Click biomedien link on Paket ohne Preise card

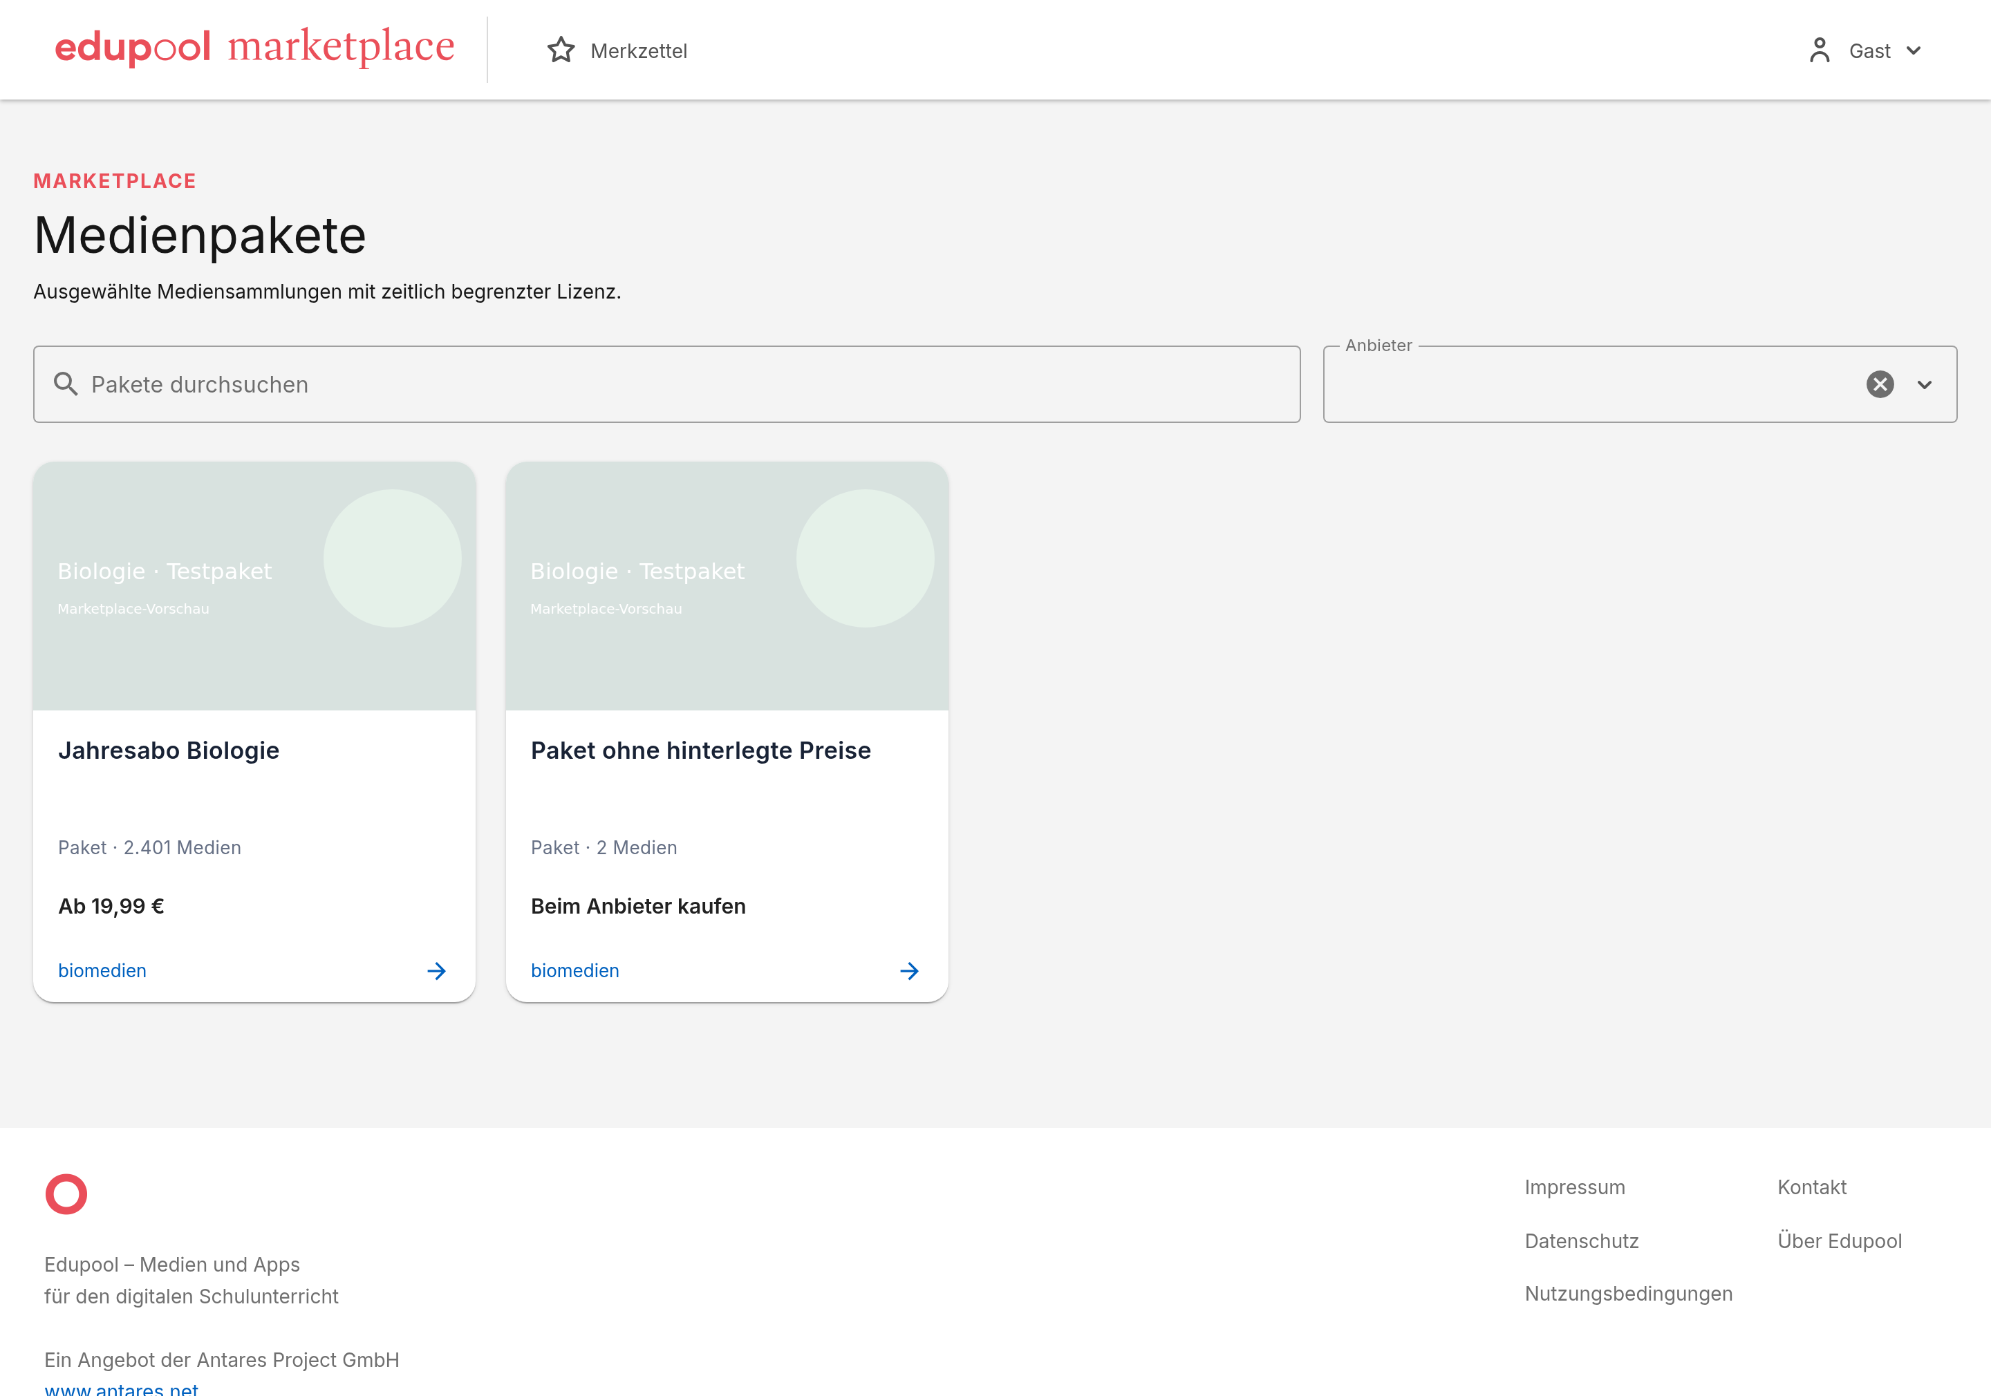pyautogui.click(x=575, y=970)
